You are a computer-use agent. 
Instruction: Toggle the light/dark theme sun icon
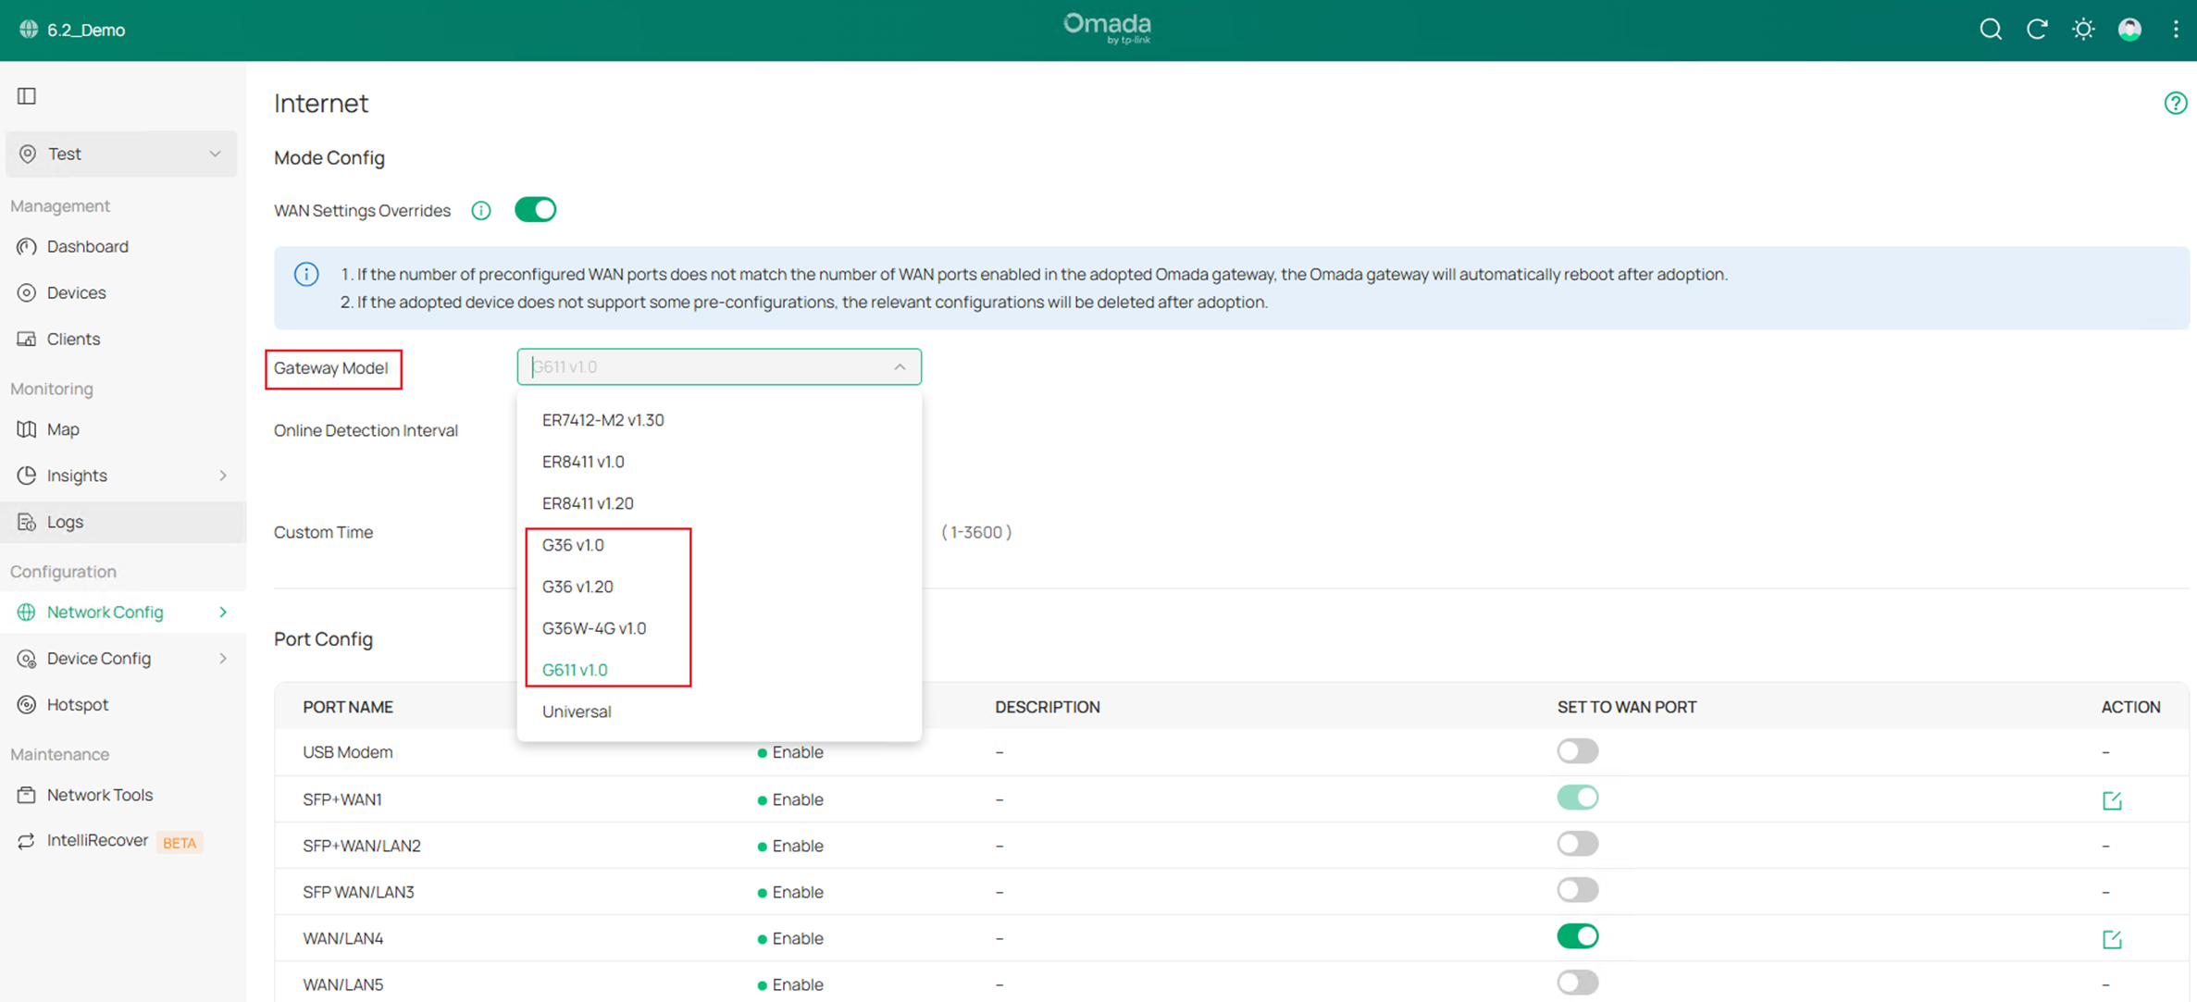click(x=2083, y=30)
